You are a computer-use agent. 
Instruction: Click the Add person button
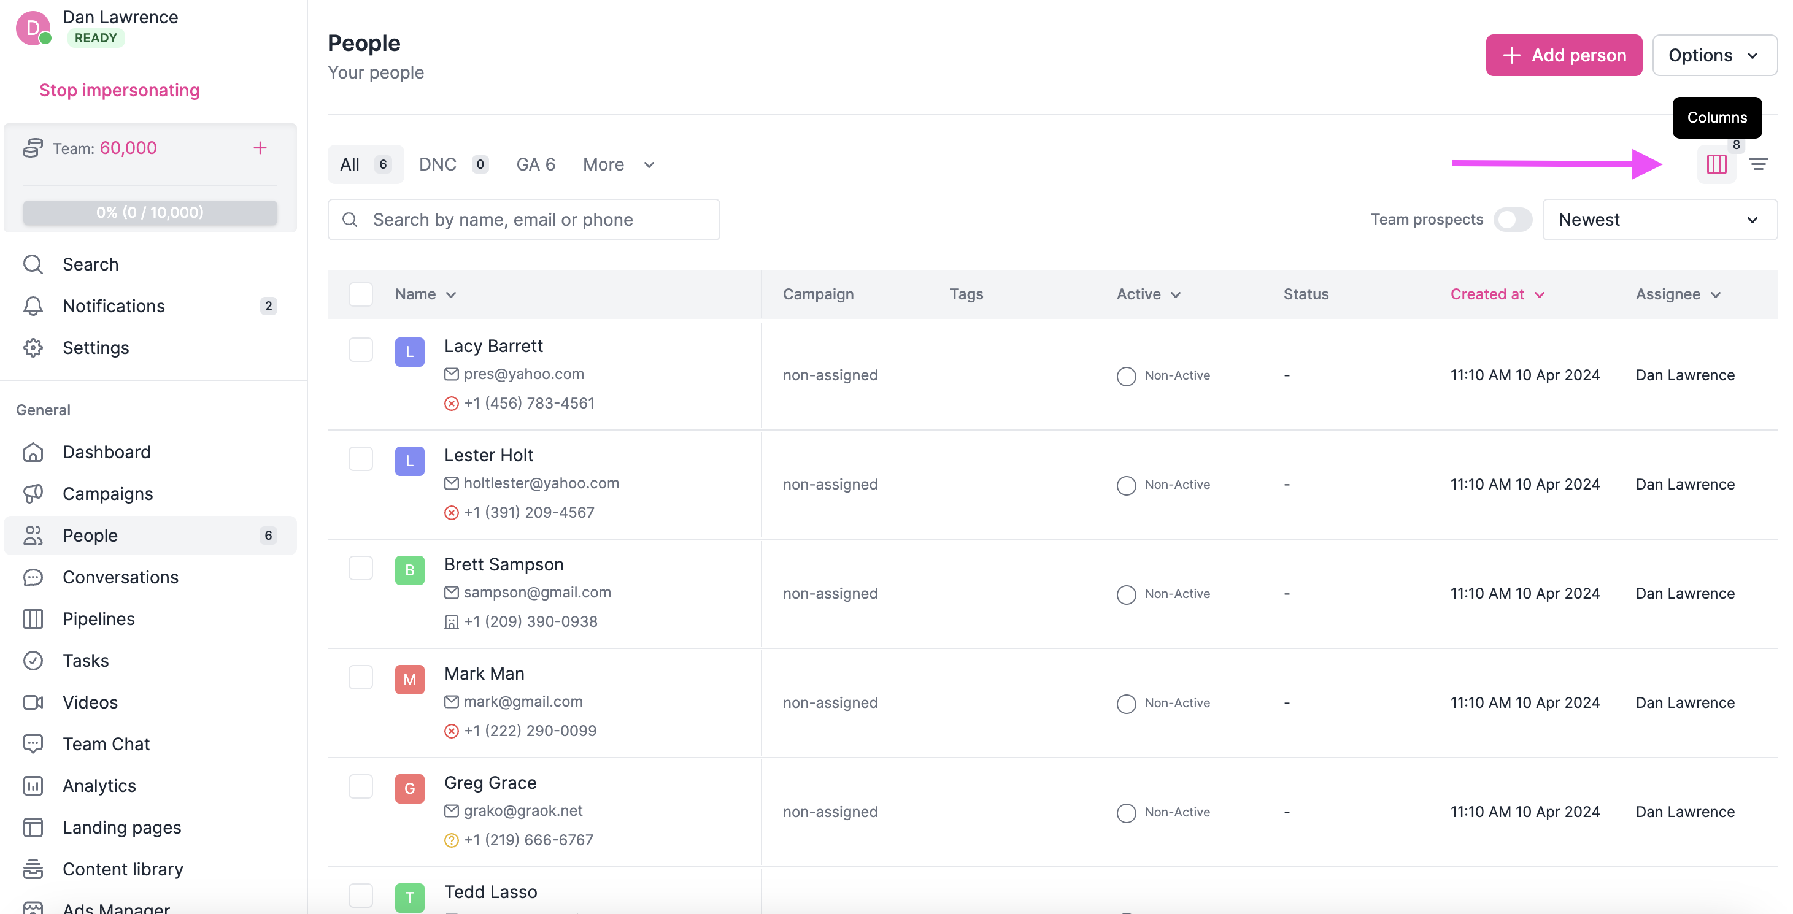tap(1564, 55)
